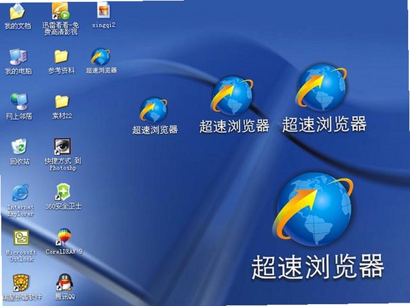
Task: Select the xingqi2 file icon
Action: pyautogui.click(x=104, y=11)
